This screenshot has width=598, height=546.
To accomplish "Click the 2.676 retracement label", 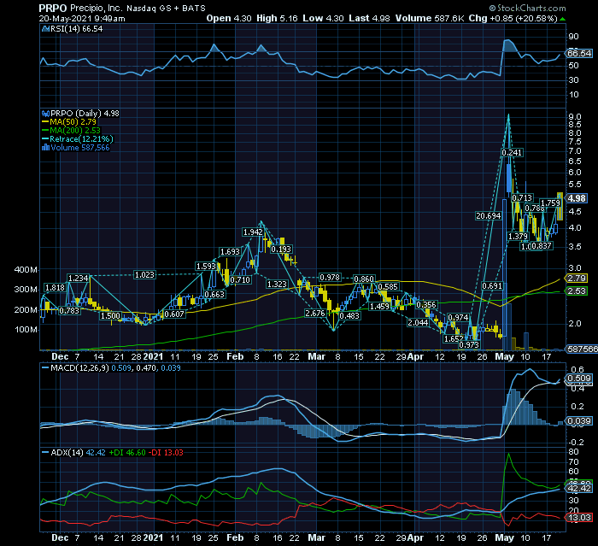I will click(315, 314).
